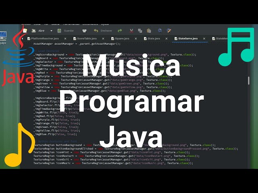Image resolution: width=258 pixels, height=193 pixels.
Task: Click the file icon on Square.java tab
Action: pyautogui.click(x=112, y=39)
